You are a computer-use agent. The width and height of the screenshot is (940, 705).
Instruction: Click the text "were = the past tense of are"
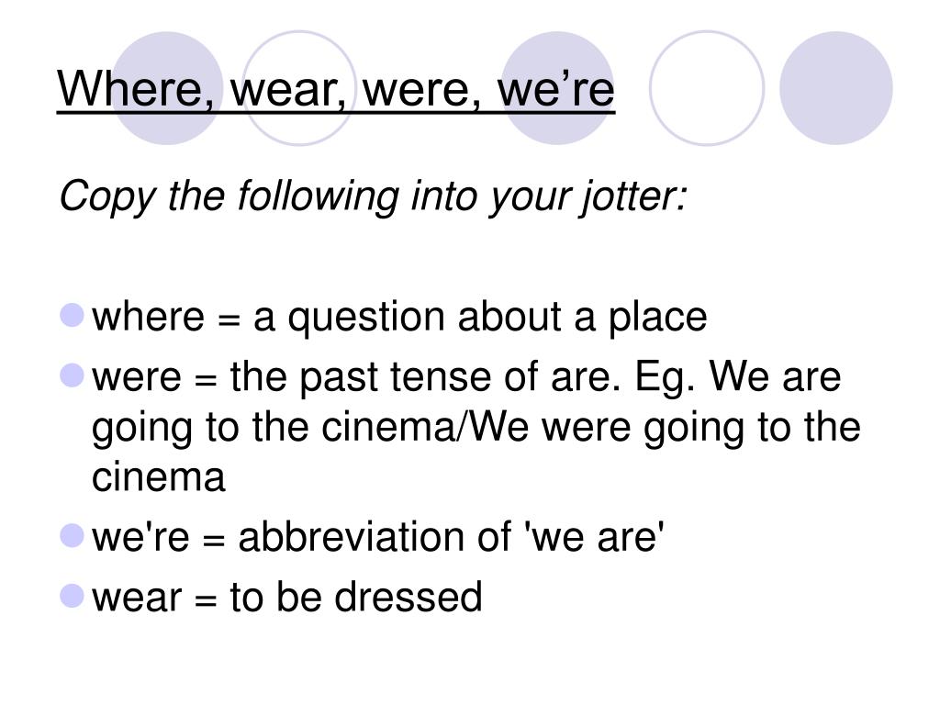357,377
